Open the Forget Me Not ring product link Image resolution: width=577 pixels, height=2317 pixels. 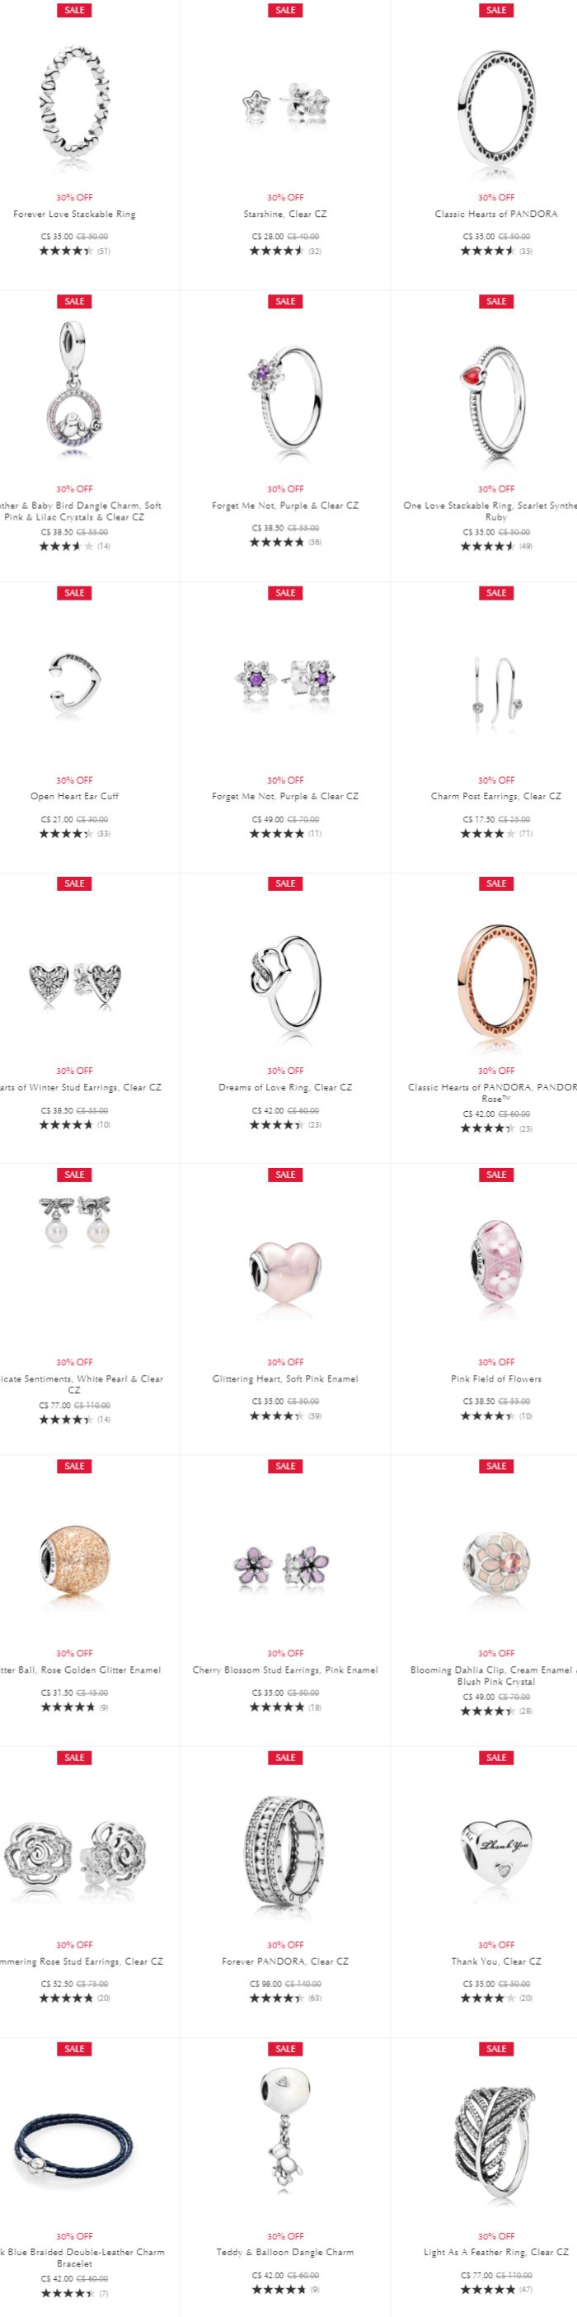coord(285,506)
